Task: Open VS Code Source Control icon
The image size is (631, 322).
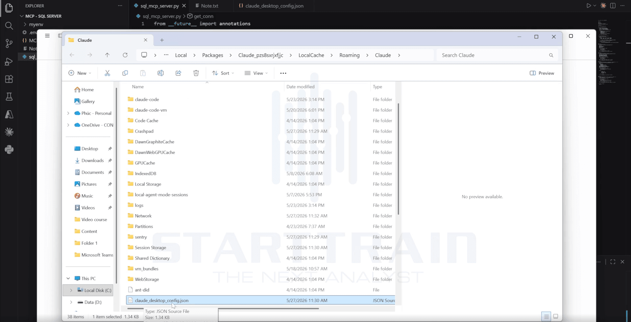Action: (9, 43)
